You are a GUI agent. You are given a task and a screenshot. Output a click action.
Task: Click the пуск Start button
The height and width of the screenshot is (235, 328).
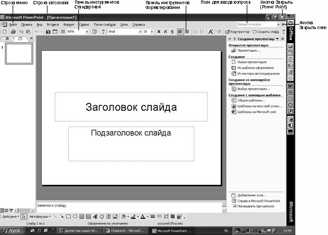point(13,231)
